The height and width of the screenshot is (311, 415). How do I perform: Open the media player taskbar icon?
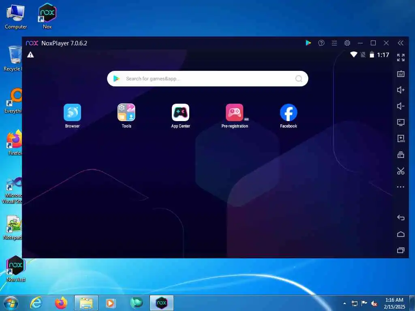coord(110,303)
